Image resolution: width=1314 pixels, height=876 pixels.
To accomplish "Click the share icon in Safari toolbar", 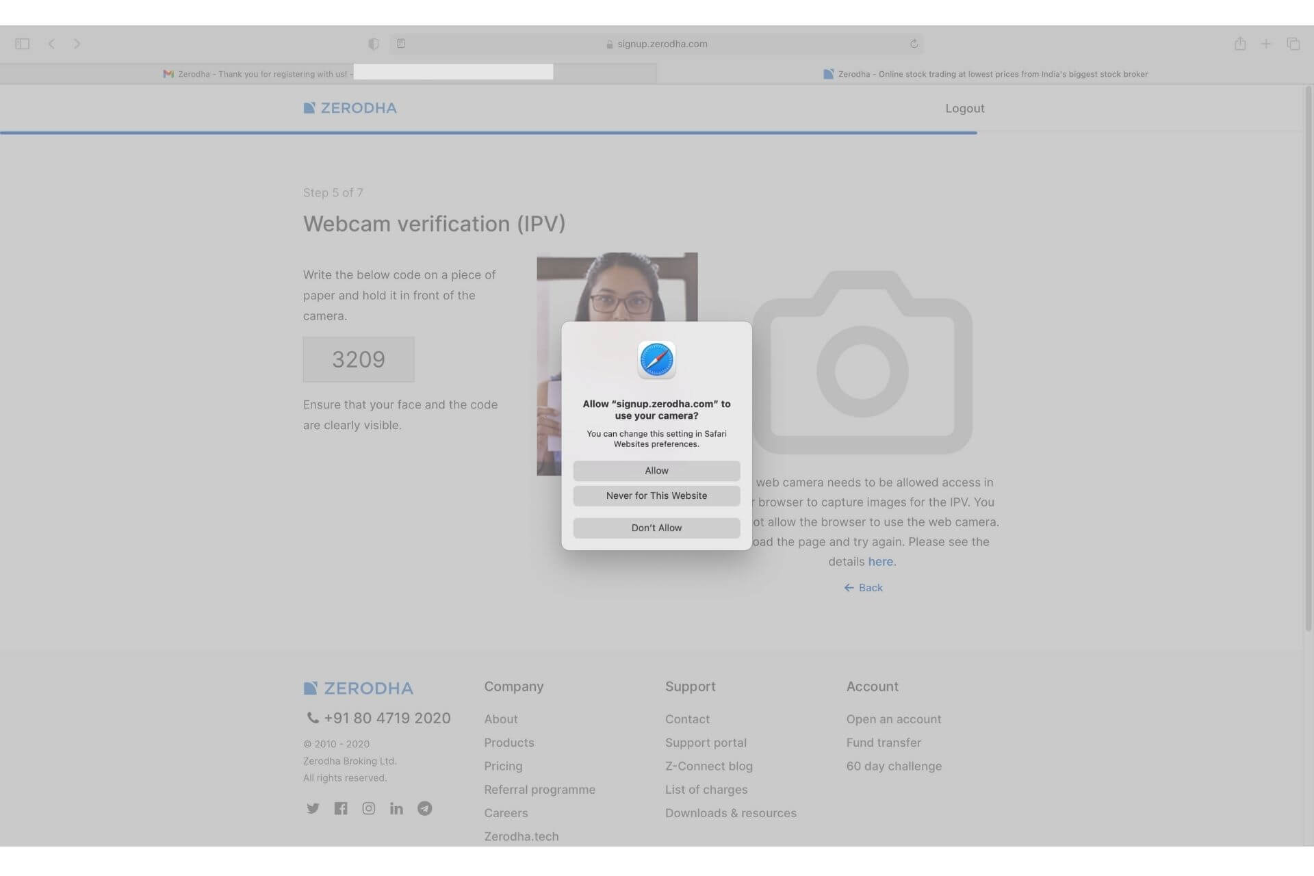I will click(x=1239, y=43).
